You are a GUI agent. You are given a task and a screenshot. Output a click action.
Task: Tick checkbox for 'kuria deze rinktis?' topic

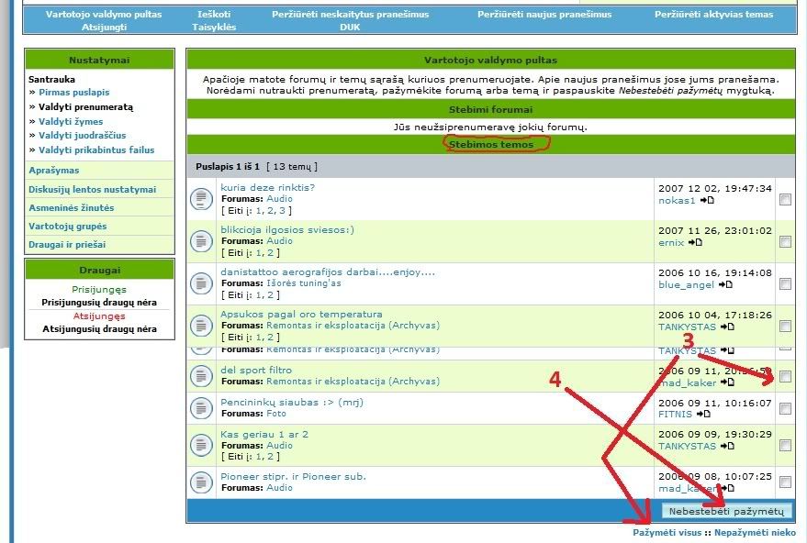tap(785, 199)
